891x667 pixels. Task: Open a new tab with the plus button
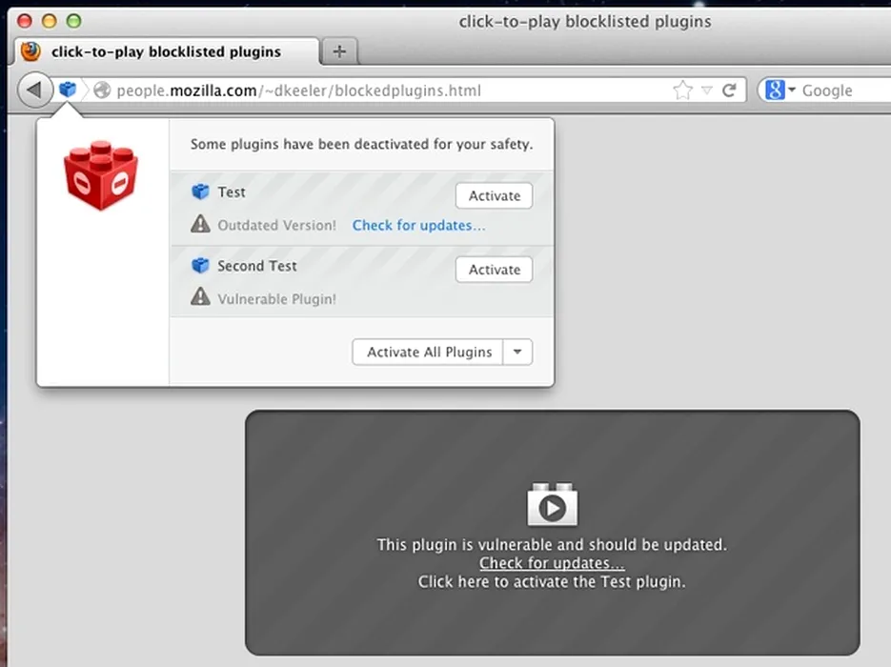[x=339, y=51]
